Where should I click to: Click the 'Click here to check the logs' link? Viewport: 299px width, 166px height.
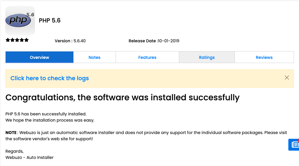[50, 78]
